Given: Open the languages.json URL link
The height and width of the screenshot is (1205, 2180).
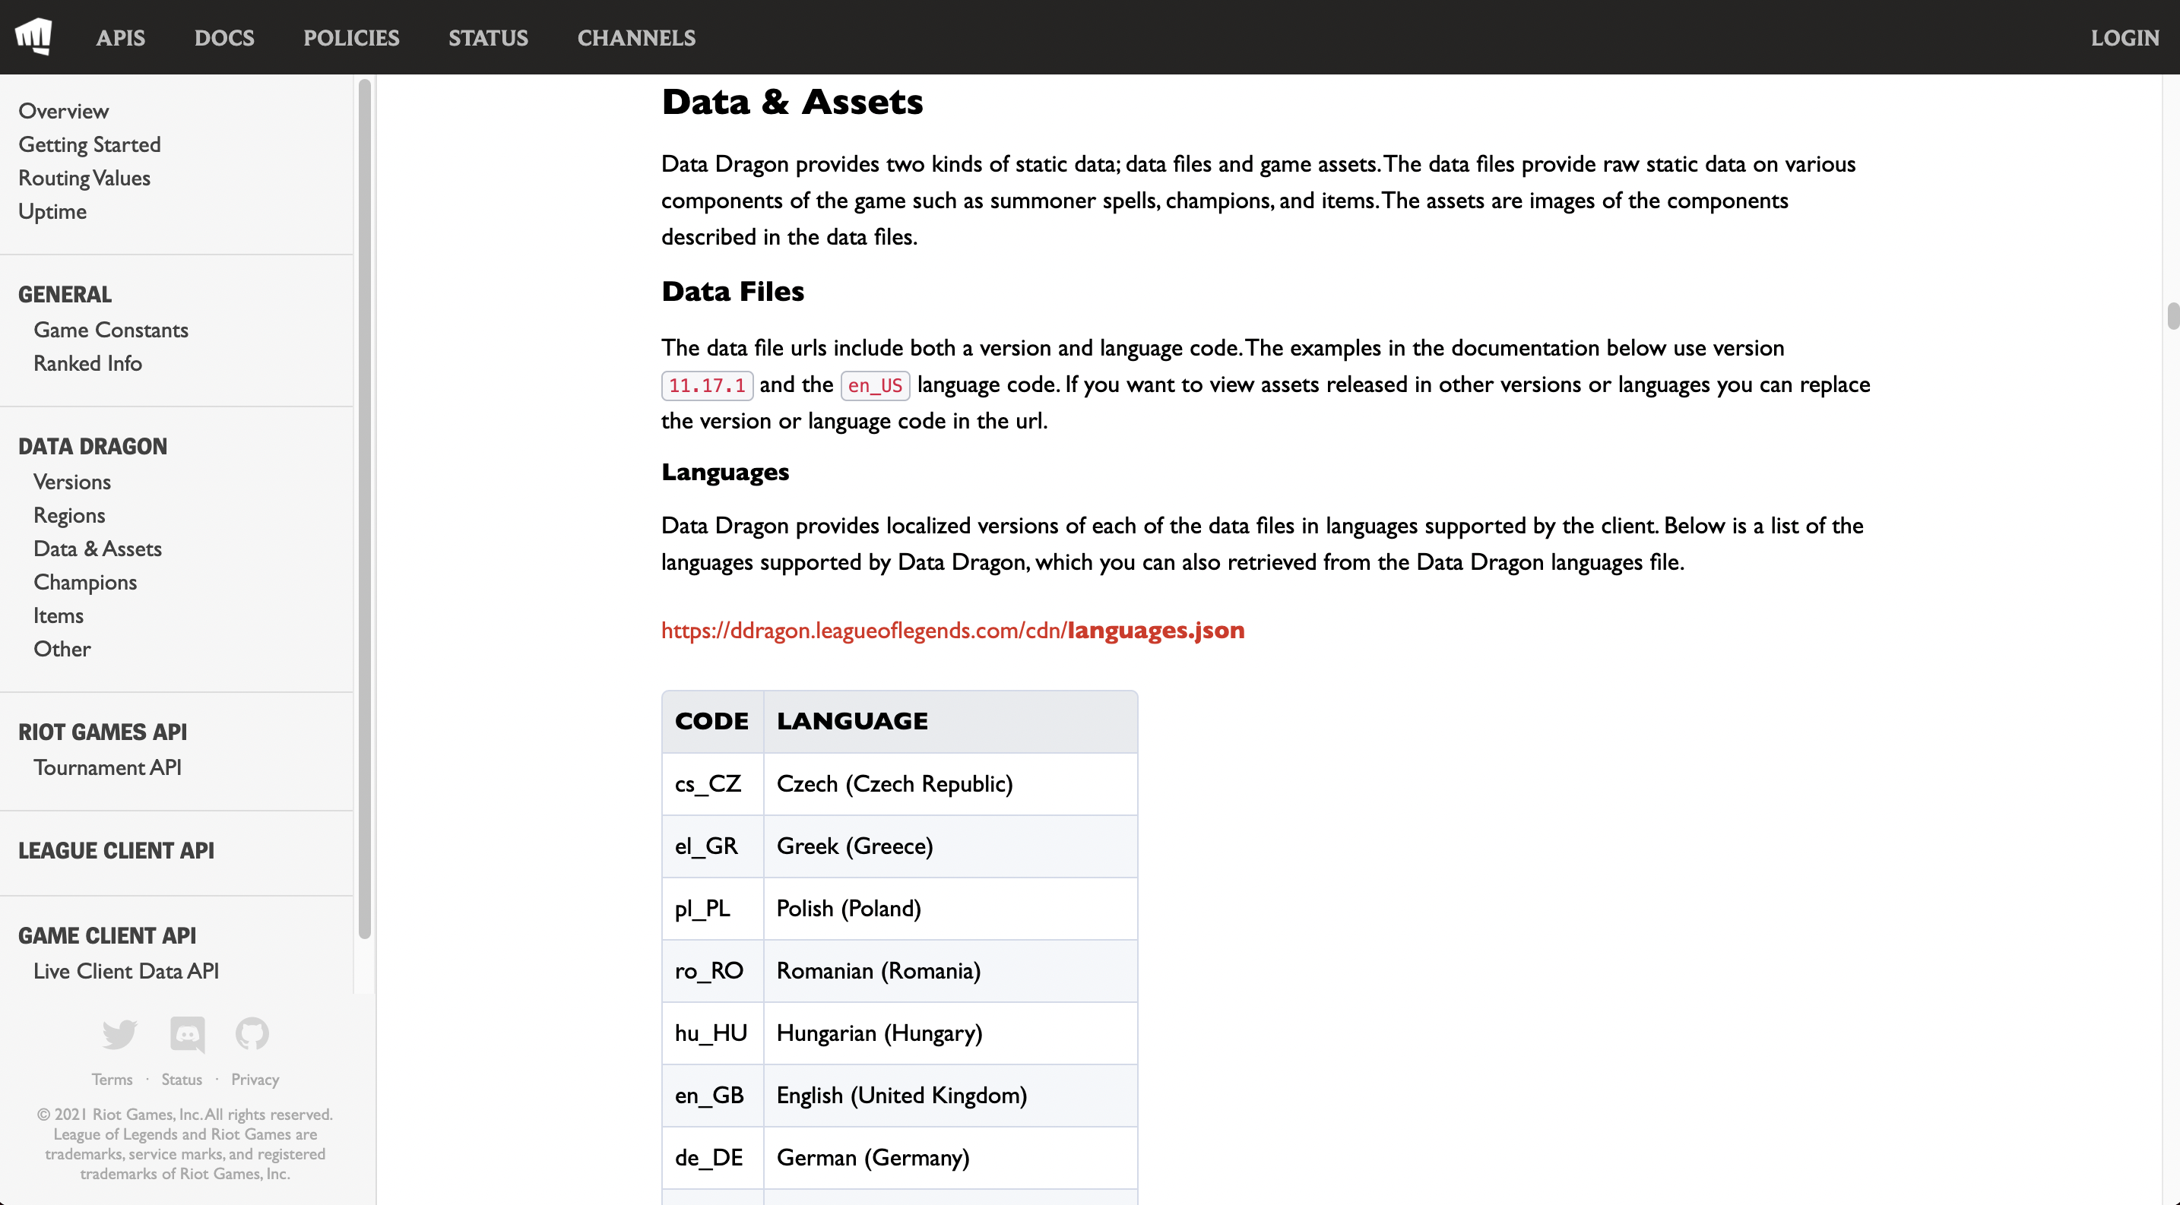Looking at the screenshot, I should (952, 631).
